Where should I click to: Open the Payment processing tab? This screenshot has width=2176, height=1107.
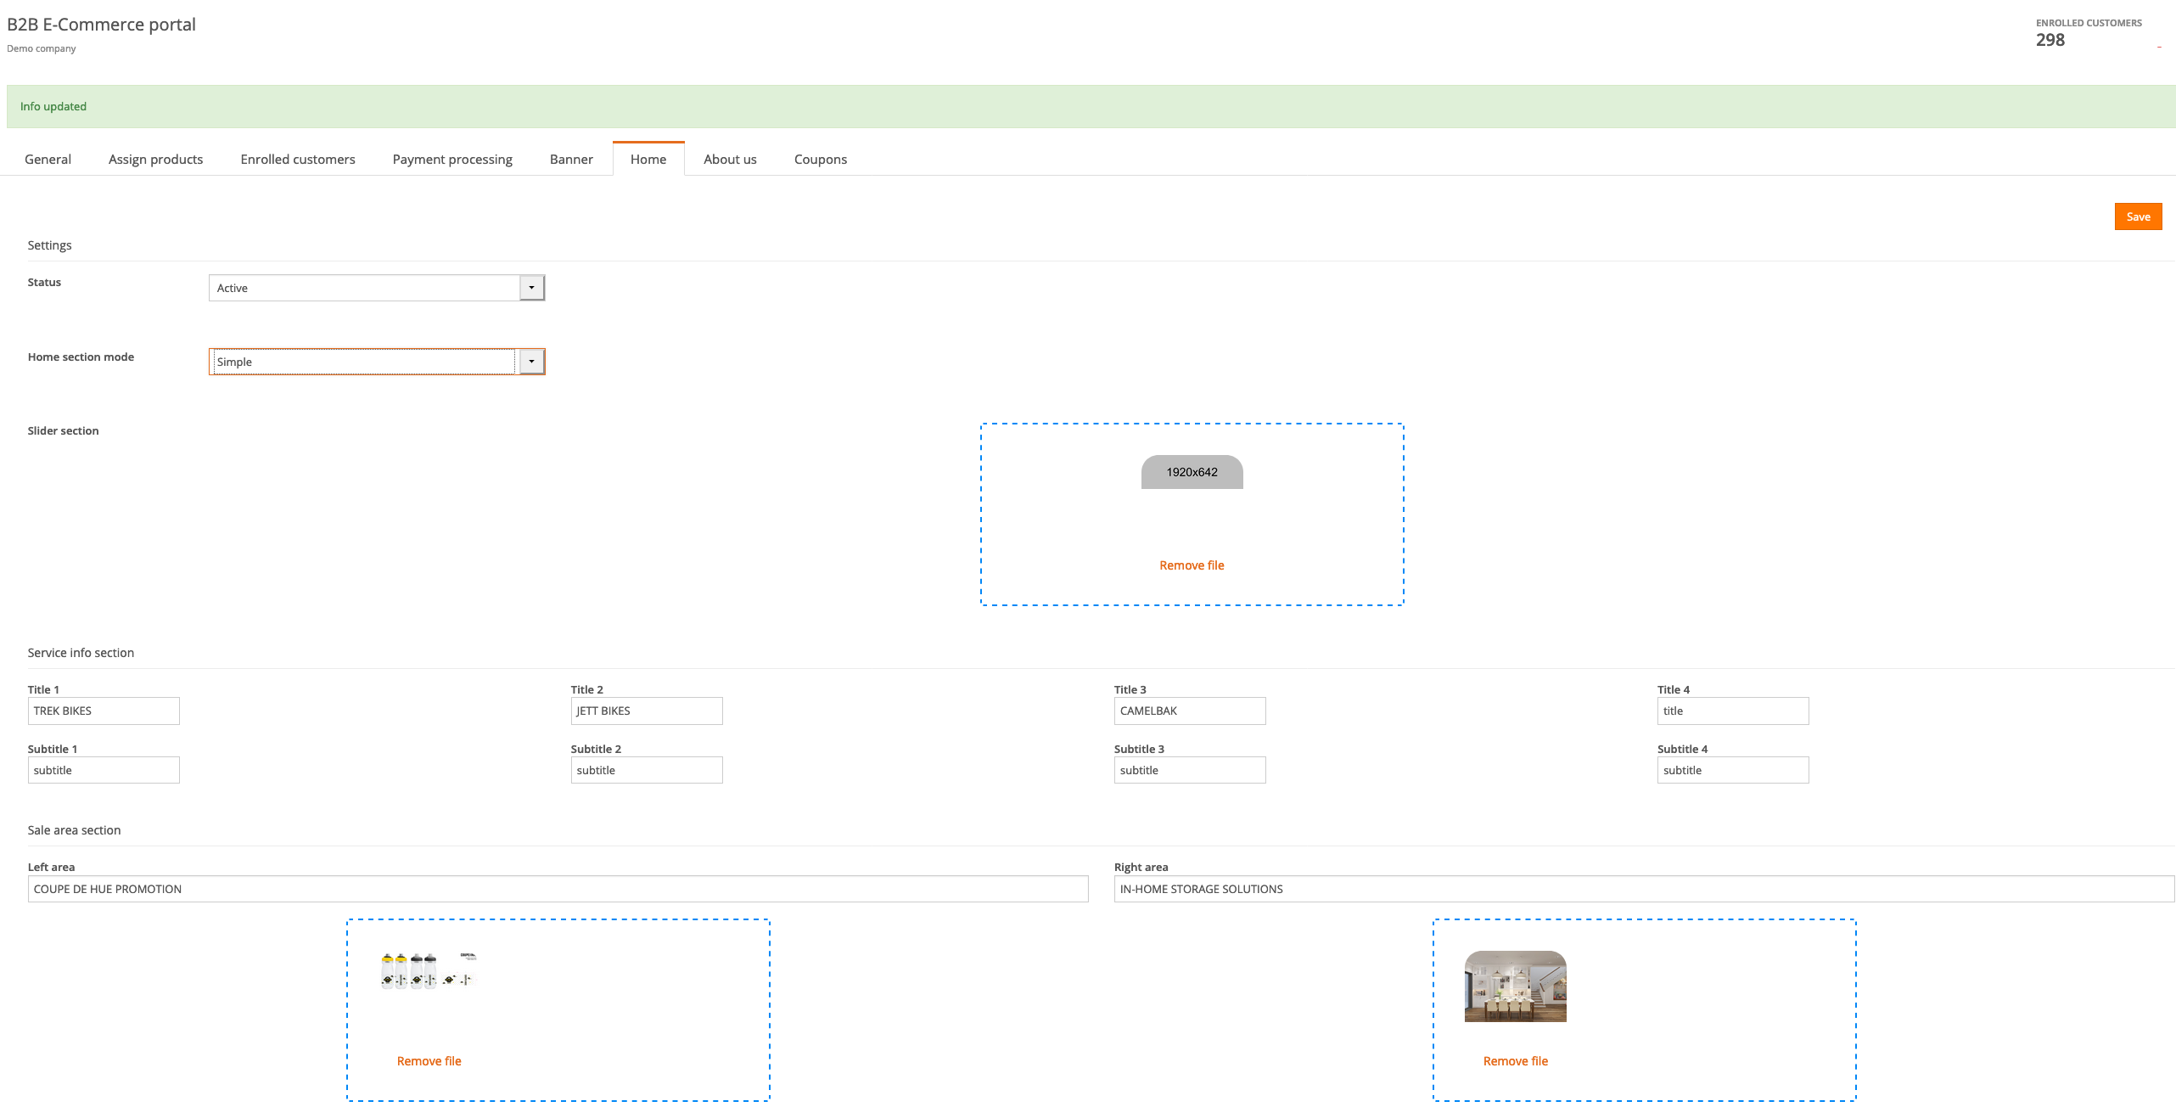pyautogui.click(x=451, y=160)
